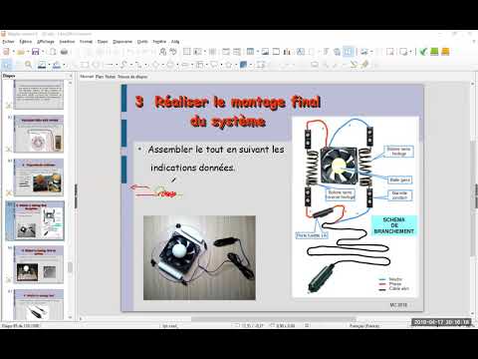Click the highlighted slide layout icon
478x359 pixels.
349,52
